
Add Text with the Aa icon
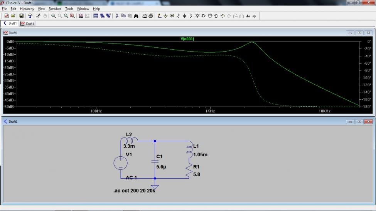point(248,16)
